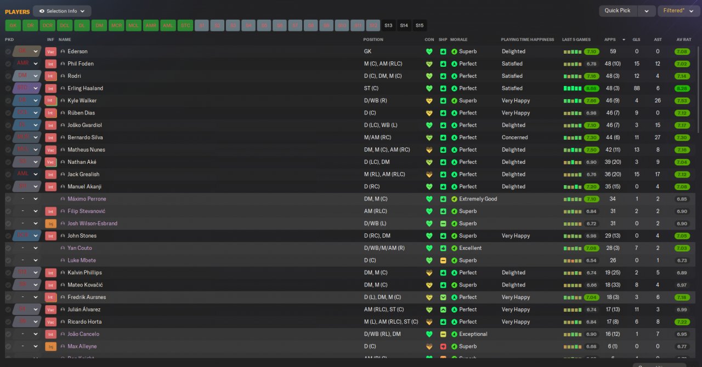This screenshot has width=702, height=367.
Task: Expand the arrow next to Quick Pick
Action: pyautogui.click(x=647, y=10)
